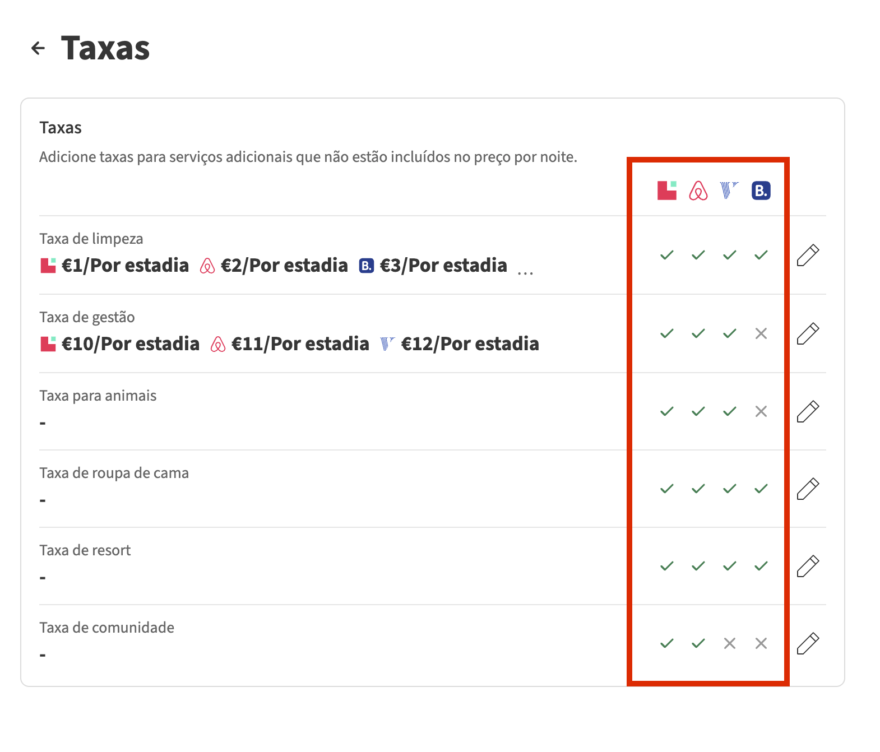Click the Booking.com logo in column header
Viewport: 880px width, 752px height.
pyautogui.click(x=761, y=191)
